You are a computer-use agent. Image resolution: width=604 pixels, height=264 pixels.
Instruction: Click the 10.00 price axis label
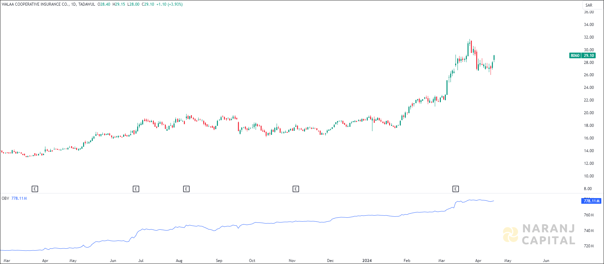point(589,176)
